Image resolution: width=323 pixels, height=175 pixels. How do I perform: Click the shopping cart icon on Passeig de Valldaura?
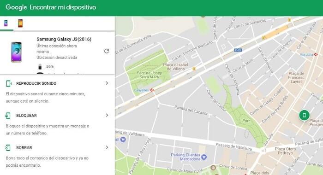(x=123, y=140)
